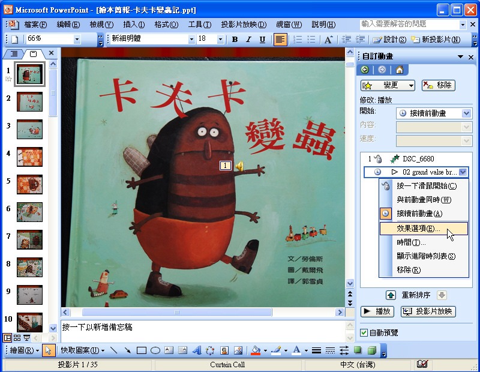
Task: Click the sound icon on the slide
Action: click(239, 166)
